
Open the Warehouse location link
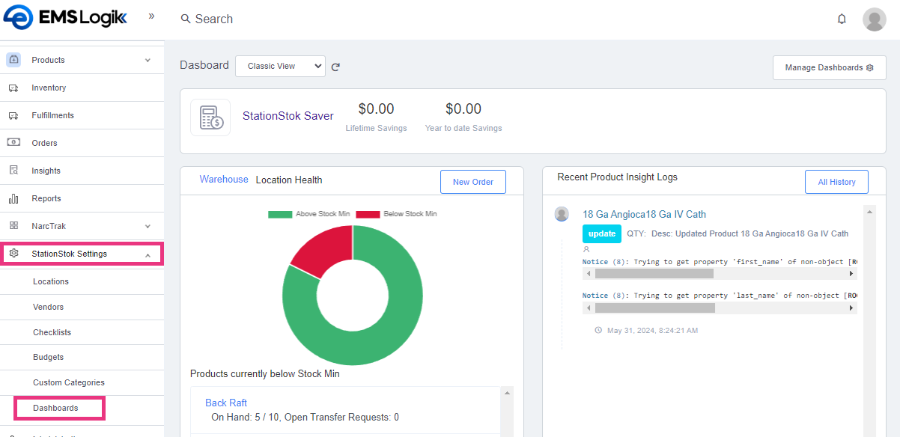pos(224,180)
